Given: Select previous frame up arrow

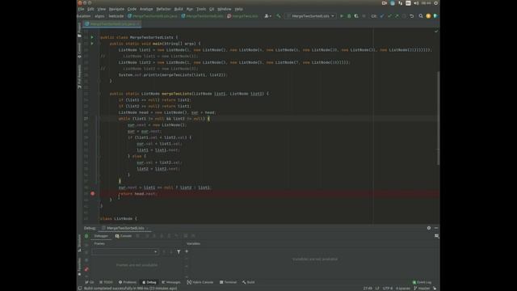Looking at the screenshot, I should click(x=164, y=251).
